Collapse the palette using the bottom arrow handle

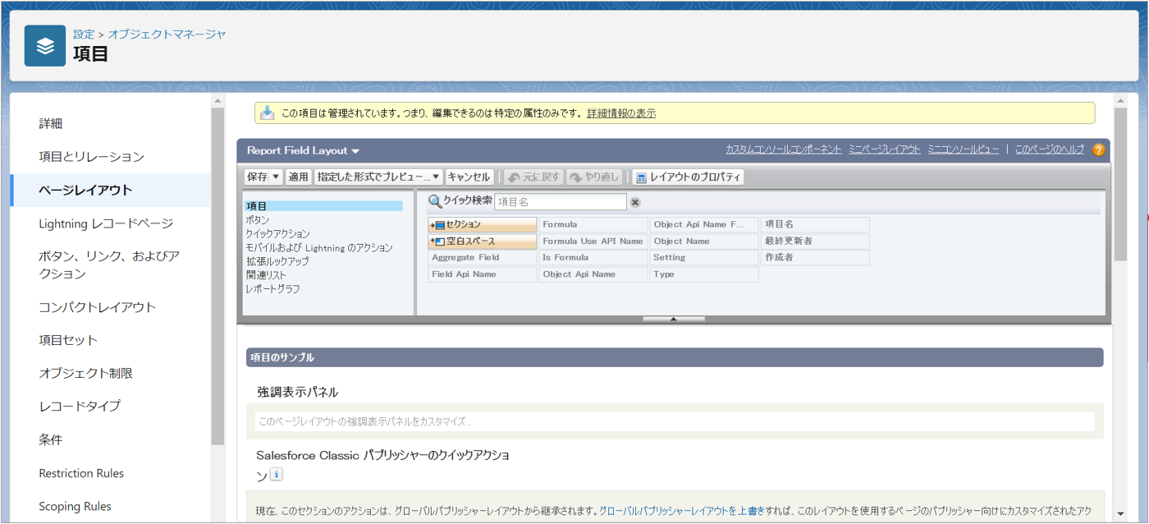(x=673, y=319)
